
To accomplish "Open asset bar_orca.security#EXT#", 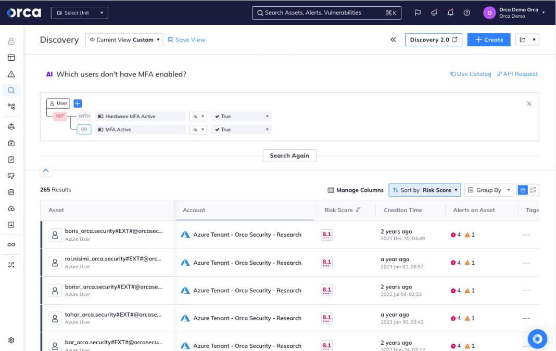I will (113, 343).
